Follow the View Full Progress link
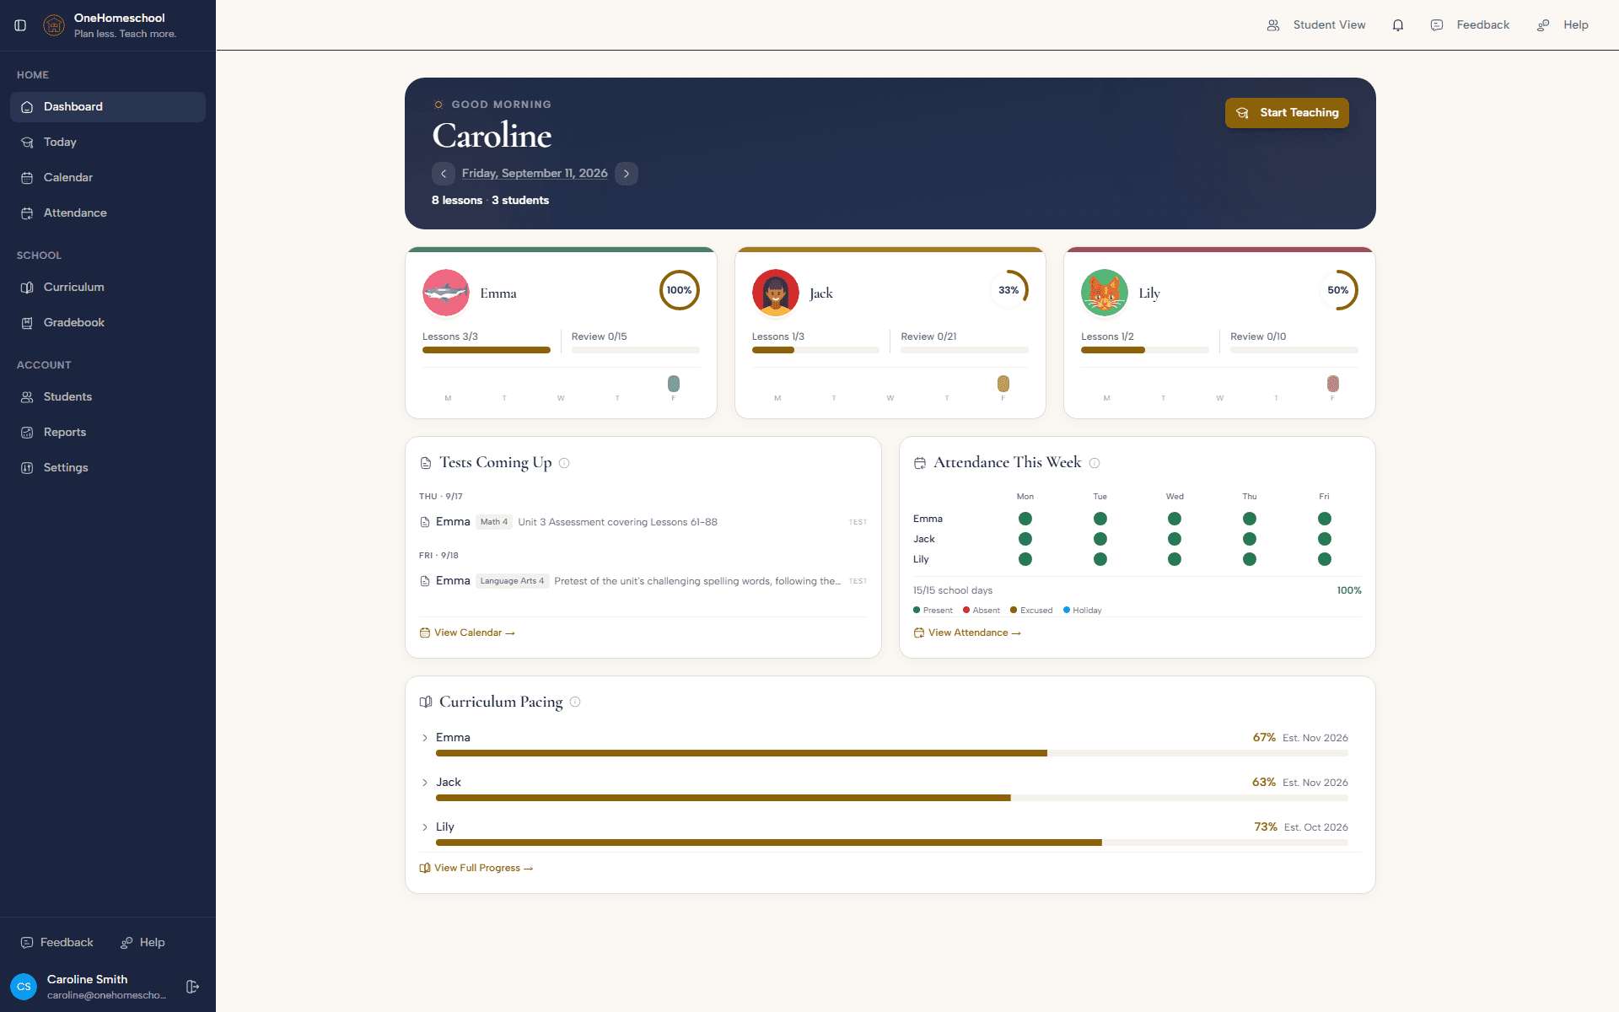The width and height of the screenshot is (1619, 1012). pyautogui.click(x=476, y=868)
